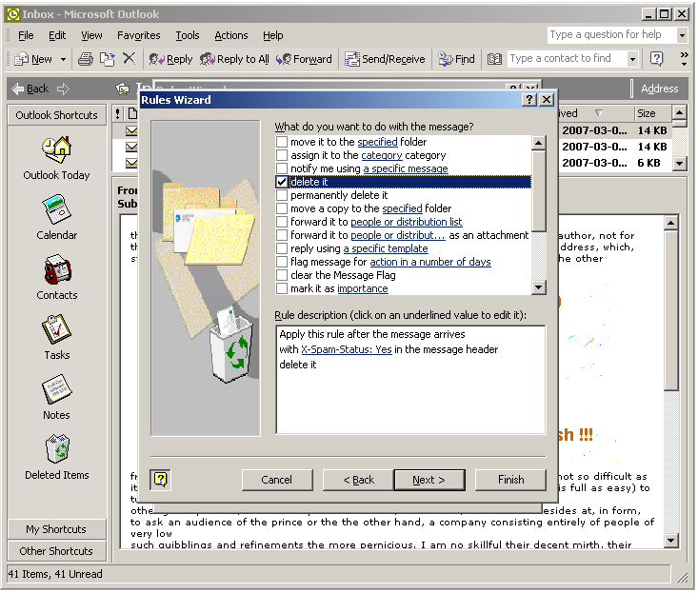698x593 pixels.
Task: Click the Delete X toolbar icon
Action: [x=130, y=58]
